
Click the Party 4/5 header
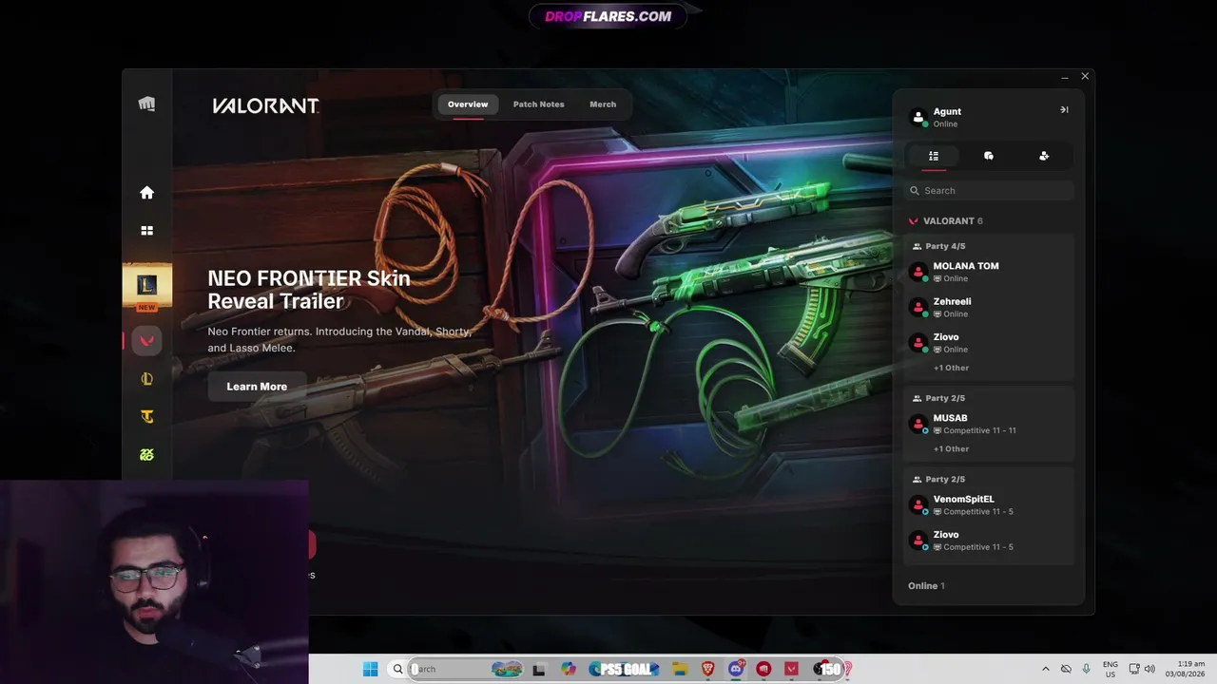[x=938, y=246]
